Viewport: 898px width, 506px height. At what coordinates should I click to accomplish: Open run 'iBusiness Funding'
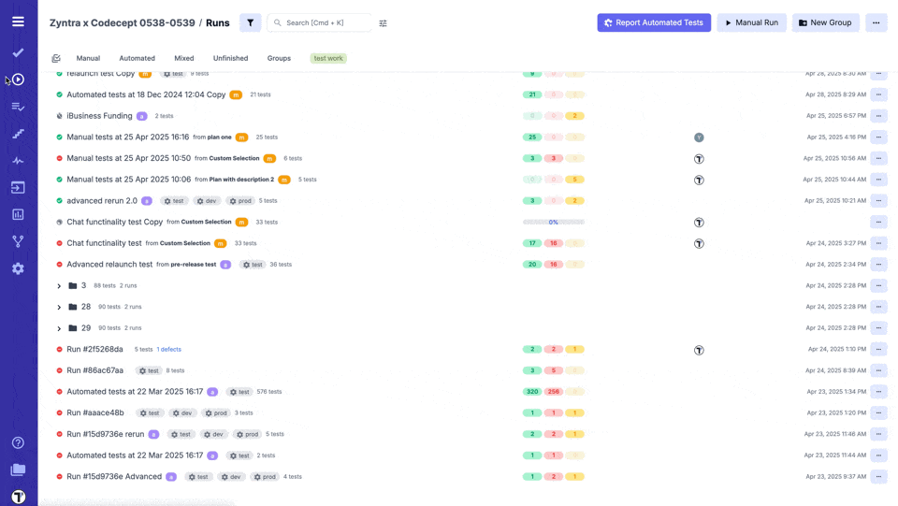99,116
